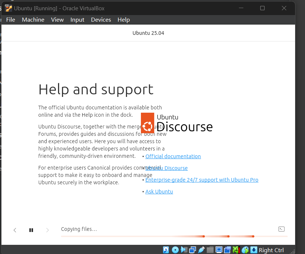This screenshot has width=305, height=254.
Task: Click the hard disk activity status icon
Action: tap(166, 250)
